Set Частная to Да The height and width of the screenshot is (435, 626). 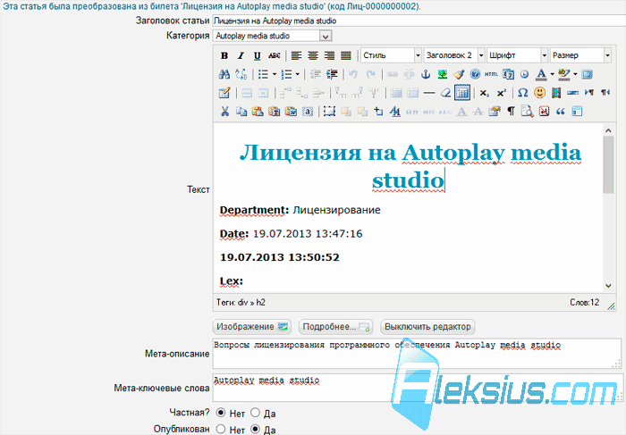coord(255,413)
